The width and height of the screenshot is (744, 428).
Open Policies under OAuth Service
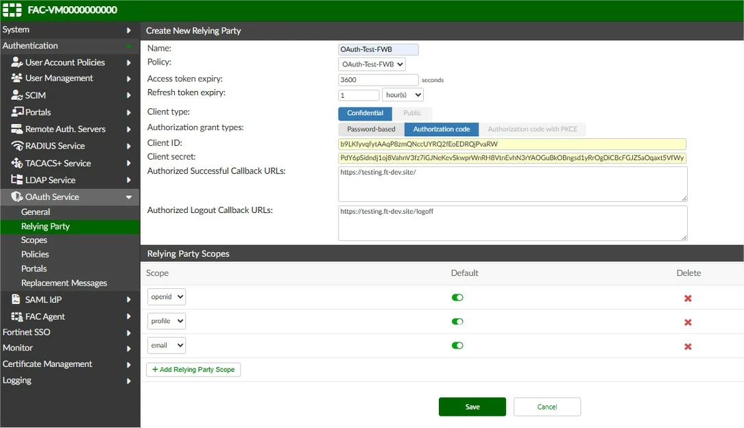(35, 255)
